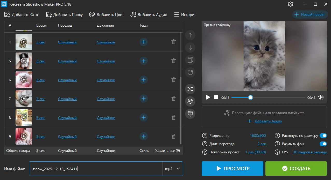Move selected slide down with arrow icon

pos(190,48)
